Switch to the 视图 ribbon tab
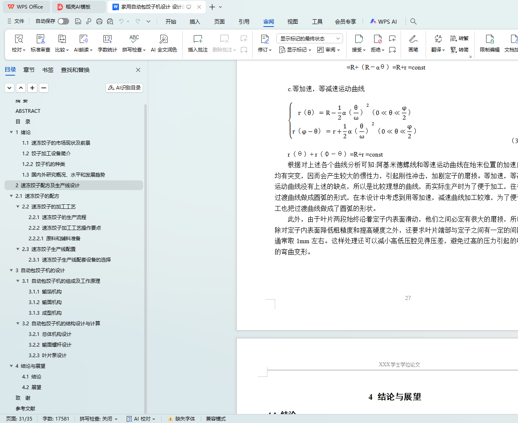The height and width of the screenshot is (423, 518). click(x=292, y=22)
